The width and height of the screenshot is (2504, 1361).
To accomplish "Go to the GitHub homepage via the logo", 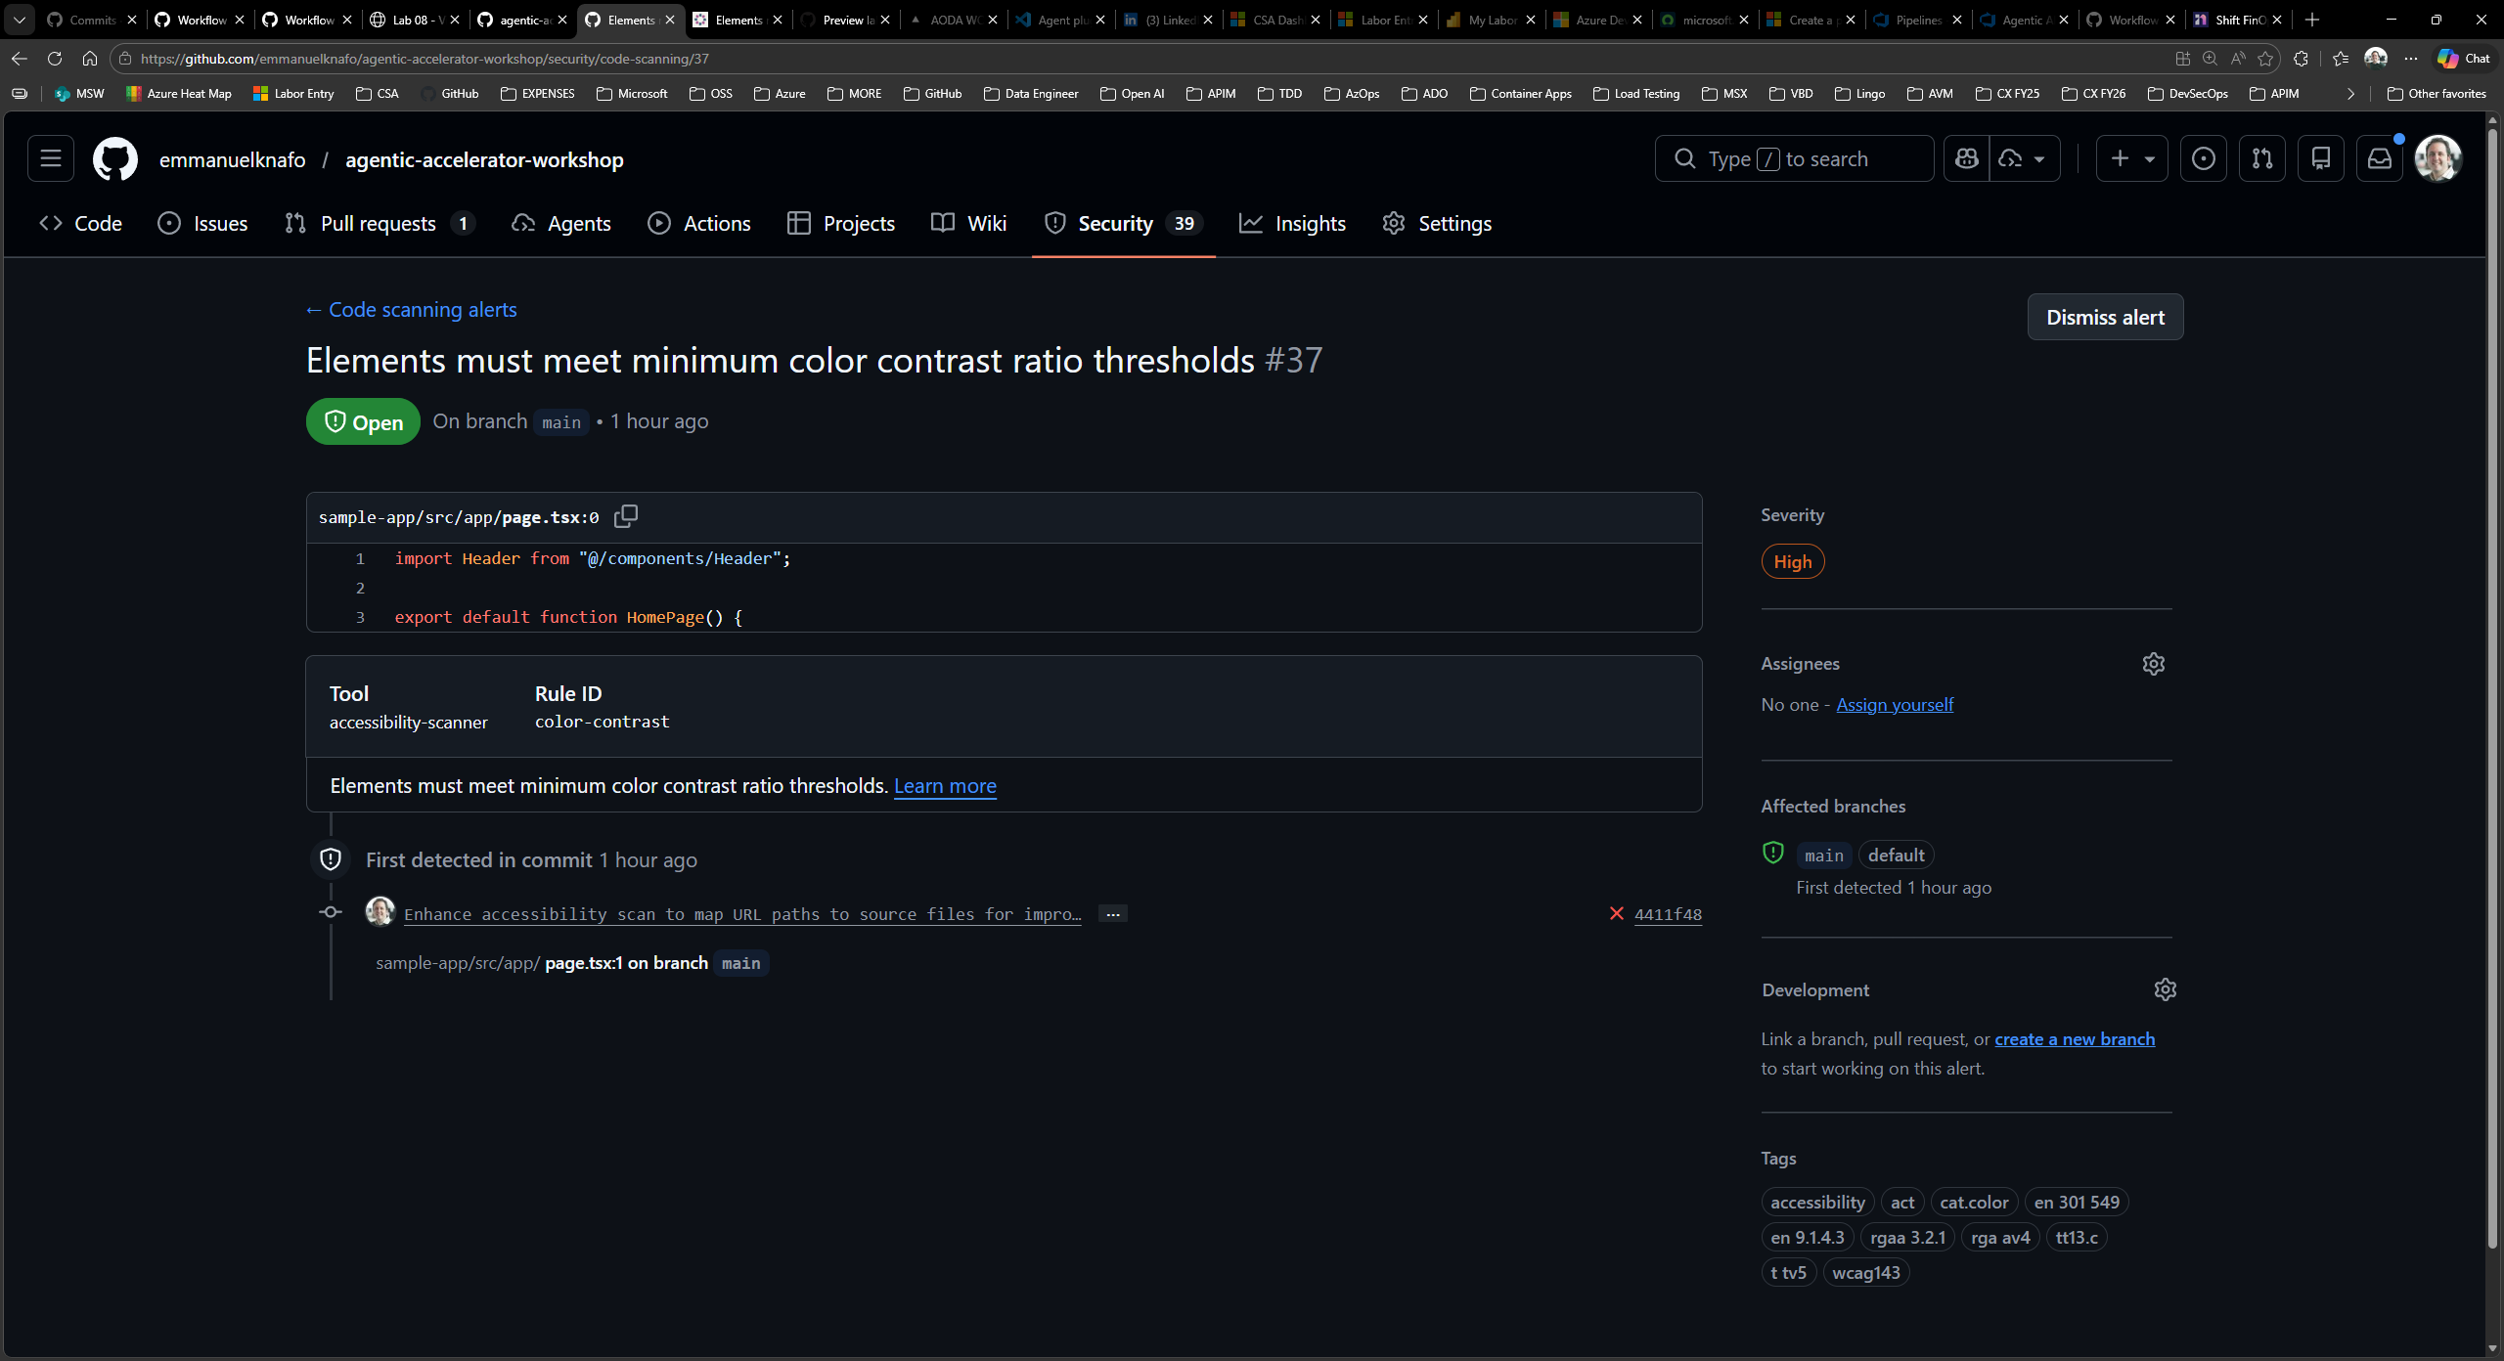I will 114,158.
